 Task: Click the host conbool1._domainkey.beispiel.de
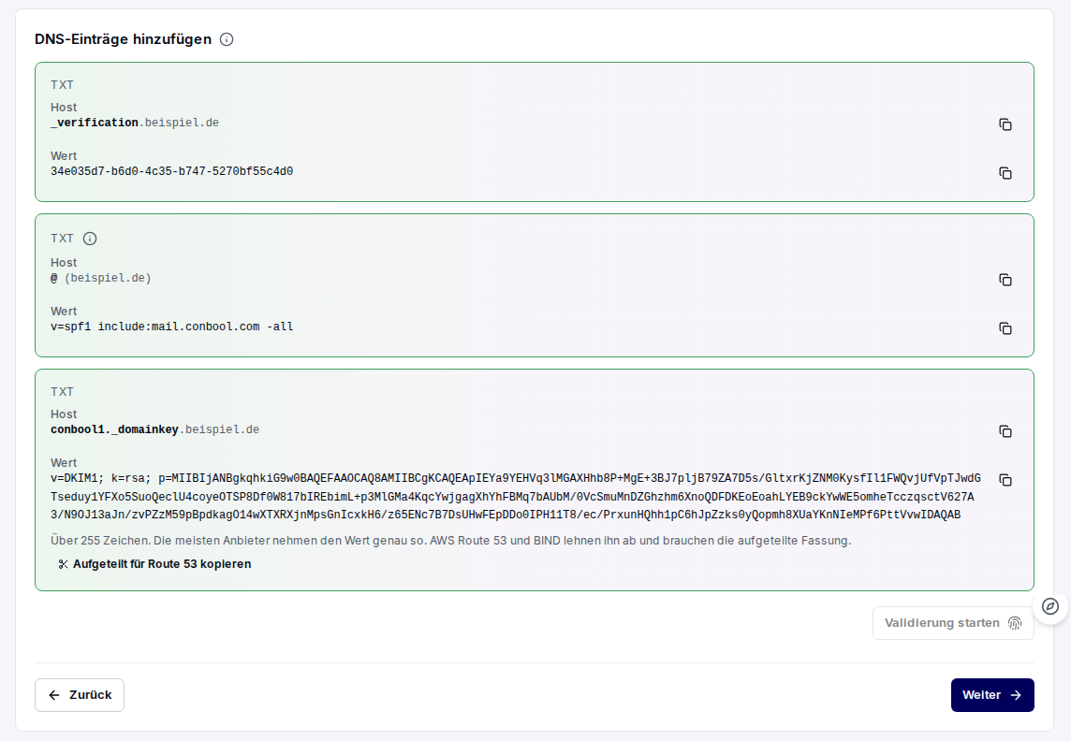coord(155,429)
